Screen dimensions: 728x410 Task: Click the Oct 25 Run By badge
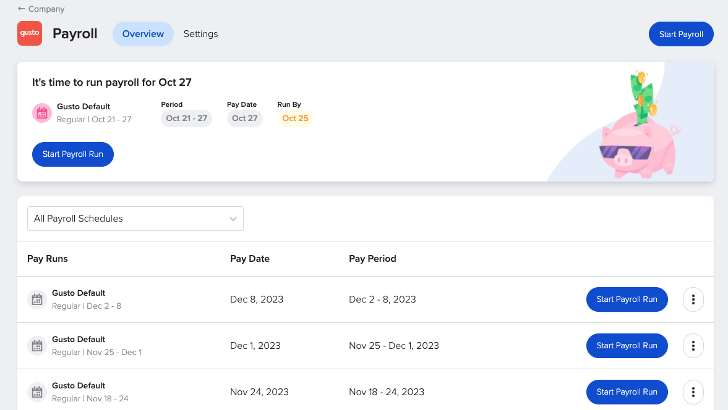[295, 119]
